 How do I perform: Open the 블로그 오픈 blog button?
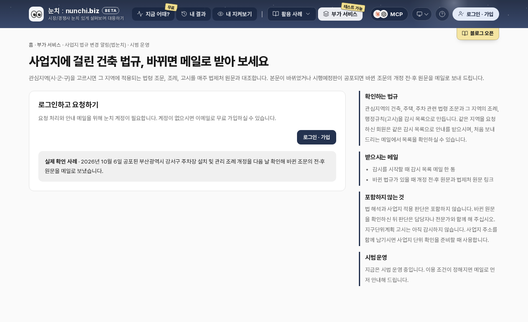pos(478,33)
